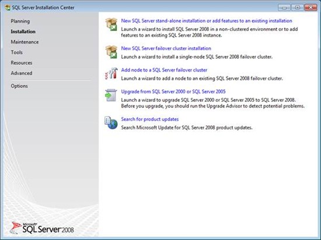321x240 pixels.
Task: Go to the Maintenance section
Action: point(25,42)
